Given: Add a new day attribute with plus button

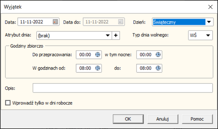Looking at the screenshot, I should click(116, 35).
